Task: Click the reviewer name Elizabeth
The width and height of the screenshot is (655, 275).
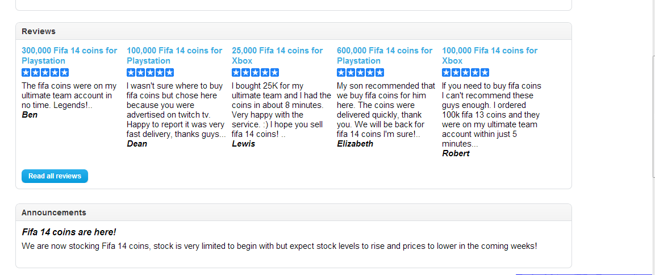Action: (355, 144)
